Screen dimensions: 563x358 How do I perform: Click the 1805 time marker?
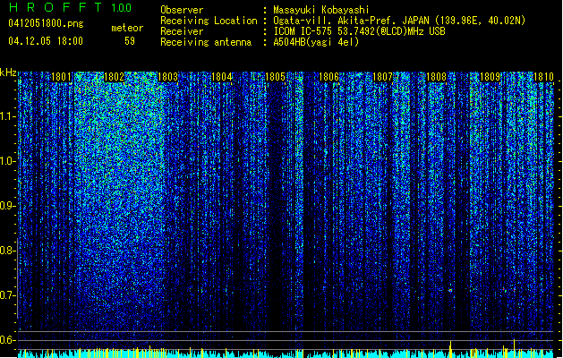point(275,77)
